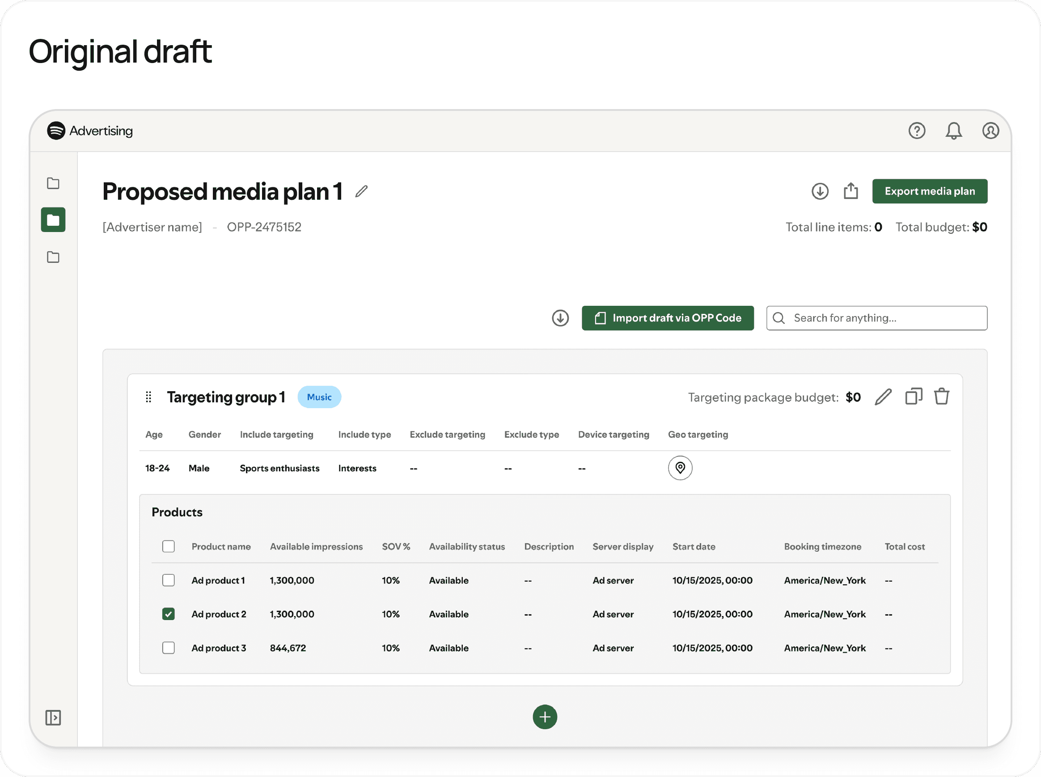
Task: Open the notifications bell
Action: [953, 131]
